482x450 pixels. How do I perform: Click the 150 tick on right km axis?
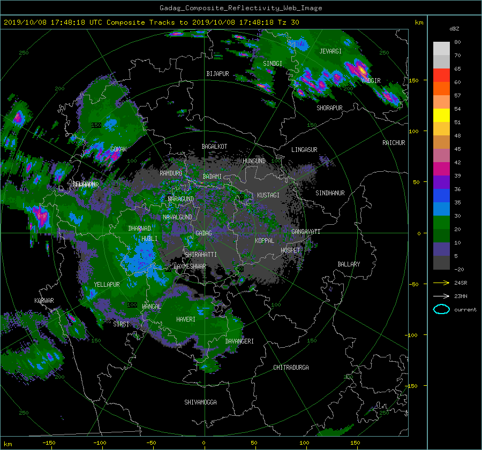pyautogui.click(x=414, y=80)
